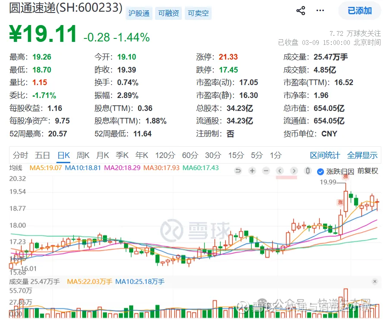Click the candlestick style icon
Image resolution: width=383 pixels, height=319 pixels.
(308, 171)
